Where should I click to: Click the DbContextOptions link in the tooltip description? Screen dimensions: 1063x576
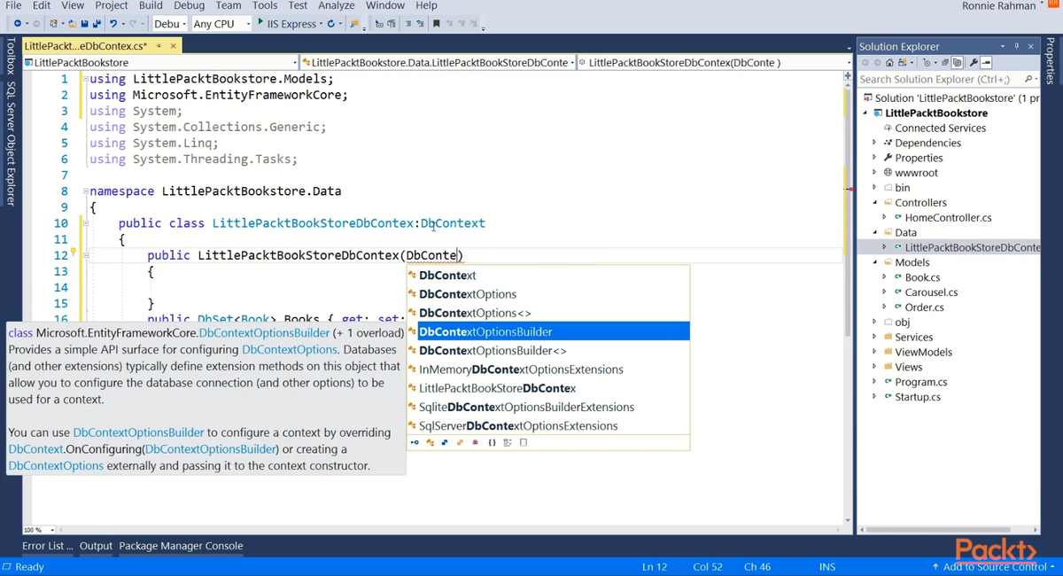(289, 349)
